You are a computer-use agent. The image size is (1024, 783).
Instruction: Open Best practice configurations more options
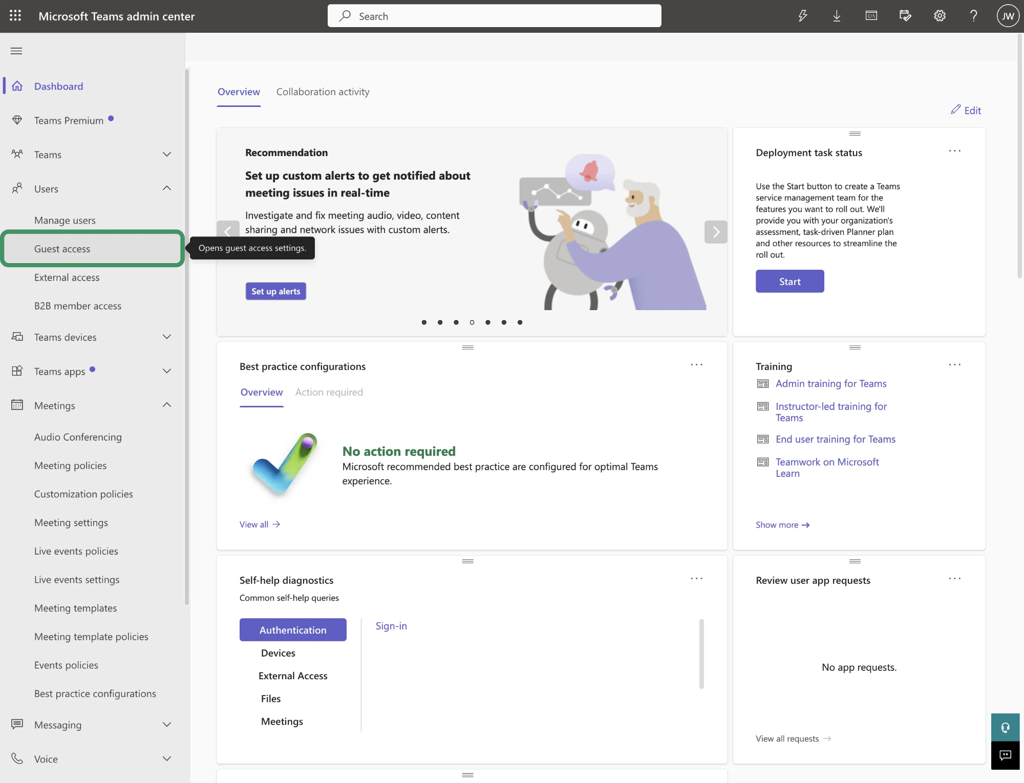pos(697,365)
